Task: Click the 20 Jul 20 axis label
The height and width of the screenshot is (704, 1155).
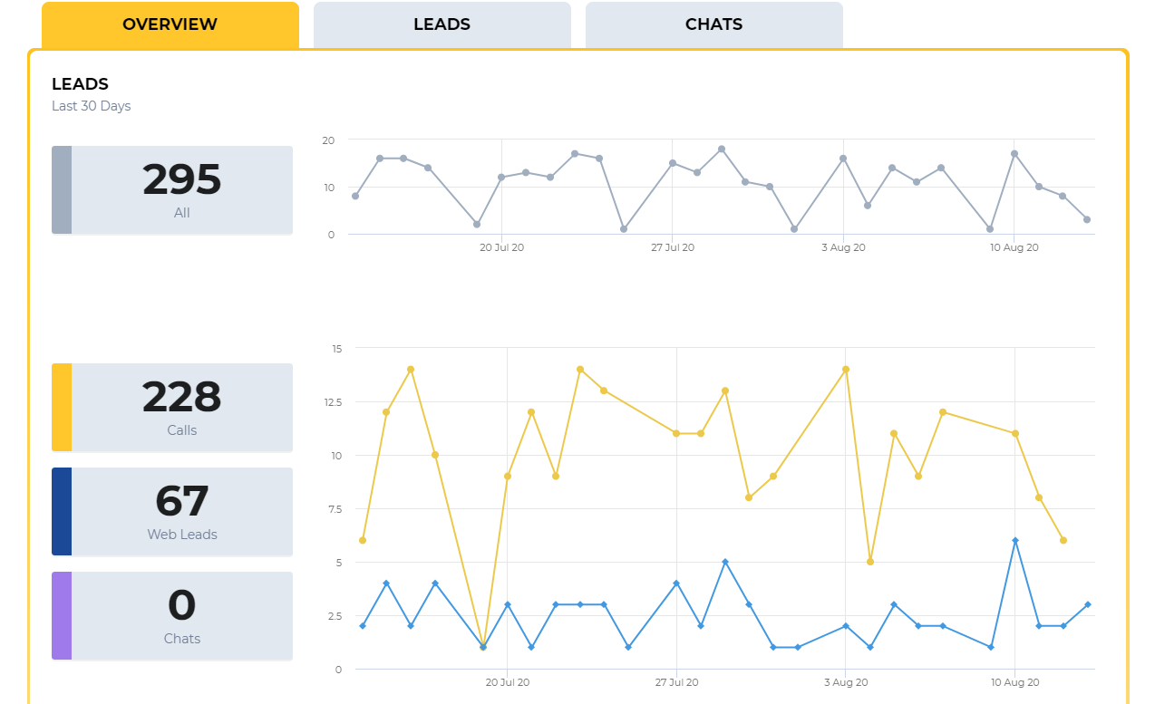Action: pyautogui.click(x=508, y=682)
